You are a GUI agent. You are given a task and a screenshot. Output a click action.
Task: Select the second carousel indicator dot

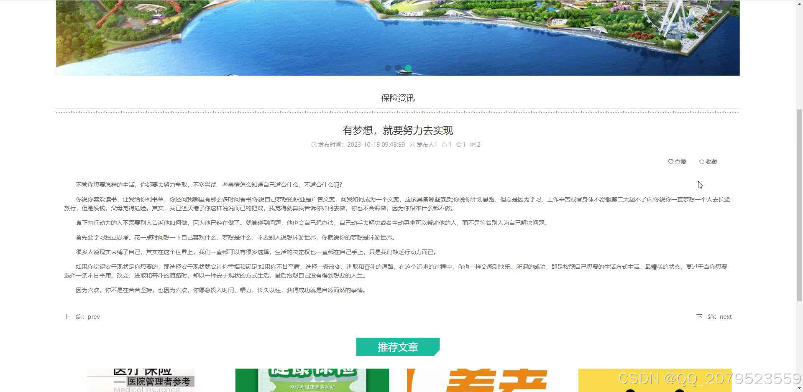(x=398, y=68)
